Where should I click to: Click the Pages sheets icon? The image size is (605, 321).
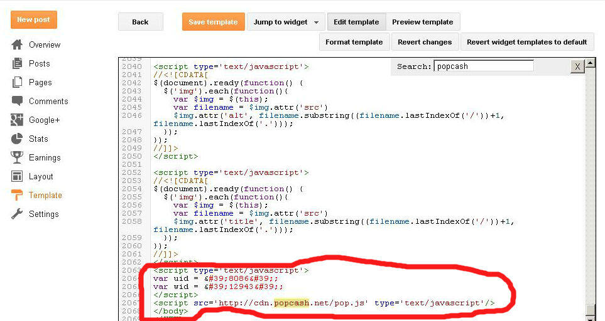17,82
